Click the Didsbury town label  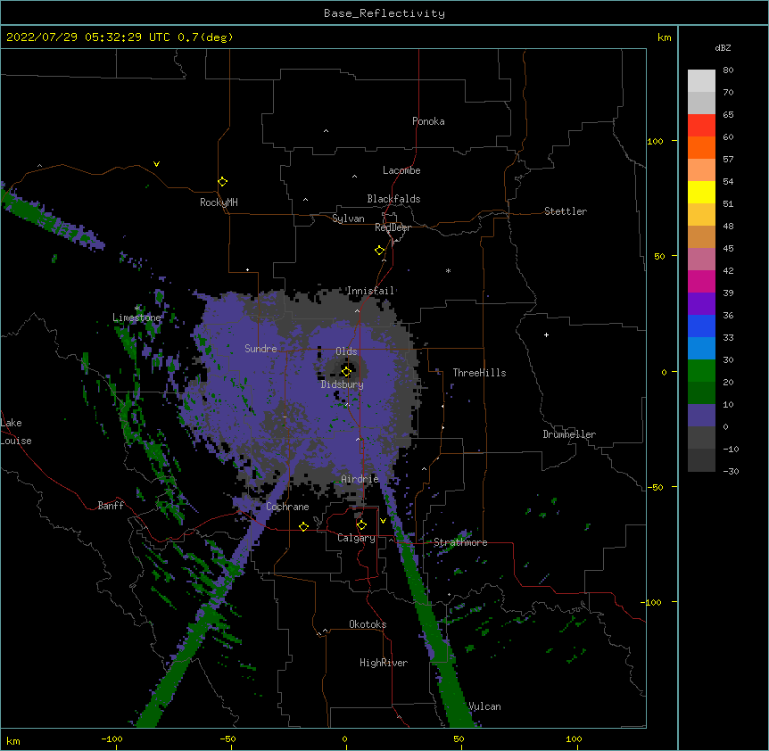point(342,384)
